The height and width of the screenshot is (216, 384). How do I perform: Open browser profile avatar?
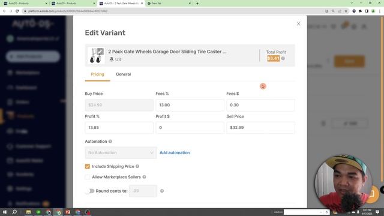tap(373, 11)
